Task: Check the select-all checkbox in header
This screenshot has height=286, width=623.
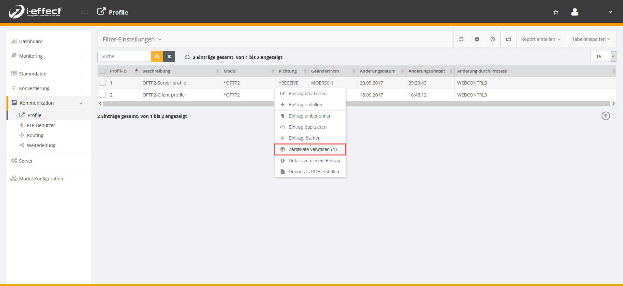Action: tap(103, 71)
